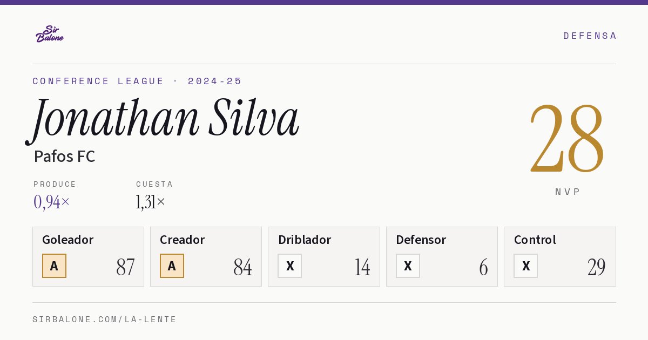Select the Defensor card label
The width and height of the screenshot is (648, 340).
(421, 240)
